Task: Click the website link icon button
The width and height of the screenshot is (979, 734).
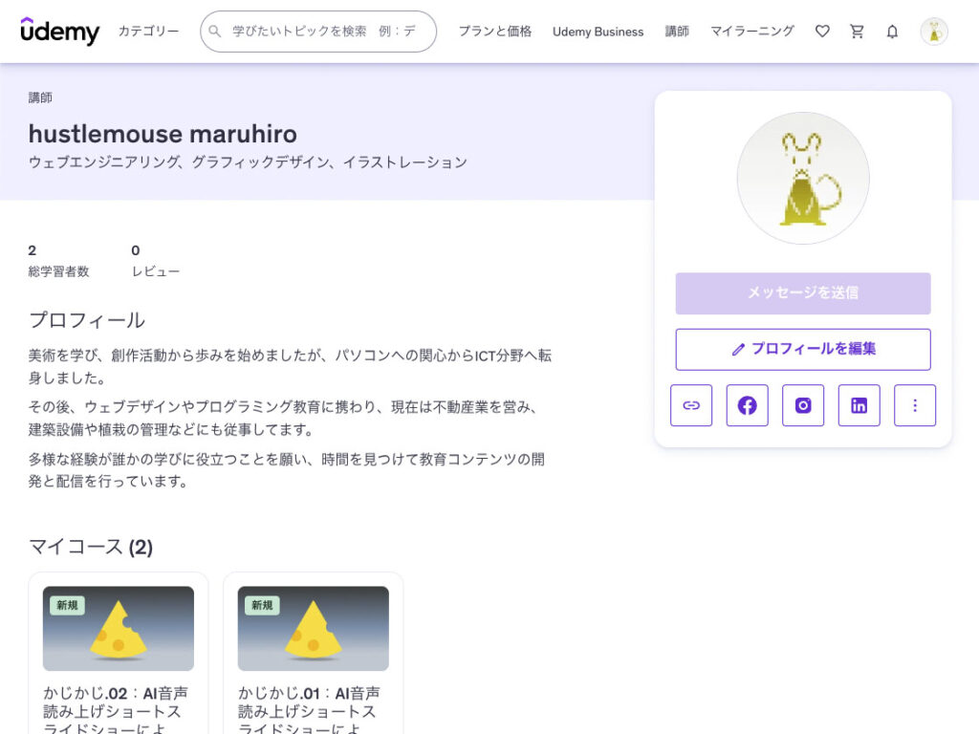Action: pos(691,405)
